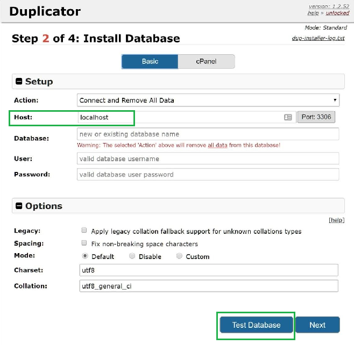Viewport: 354px width, 345px height.
Task: Select the Disable mode radio button
Action: pos(132,256)
